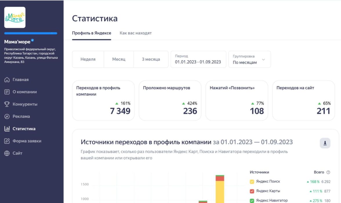This screenshot has height=203, width=341.
Task: Open the Главная menu item
Action: click(x=21, y=80)
